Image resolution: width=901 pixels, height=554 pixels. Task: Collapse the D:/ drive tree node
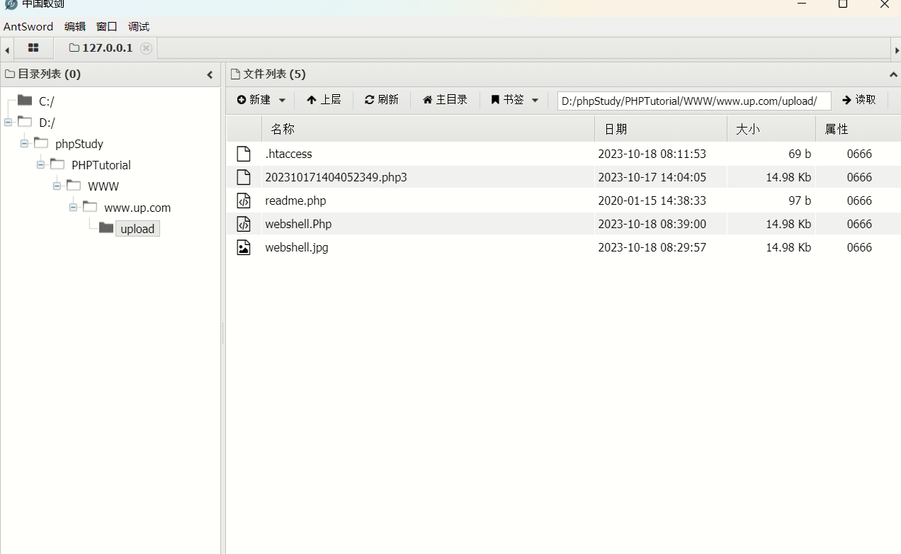pos(8,122)
